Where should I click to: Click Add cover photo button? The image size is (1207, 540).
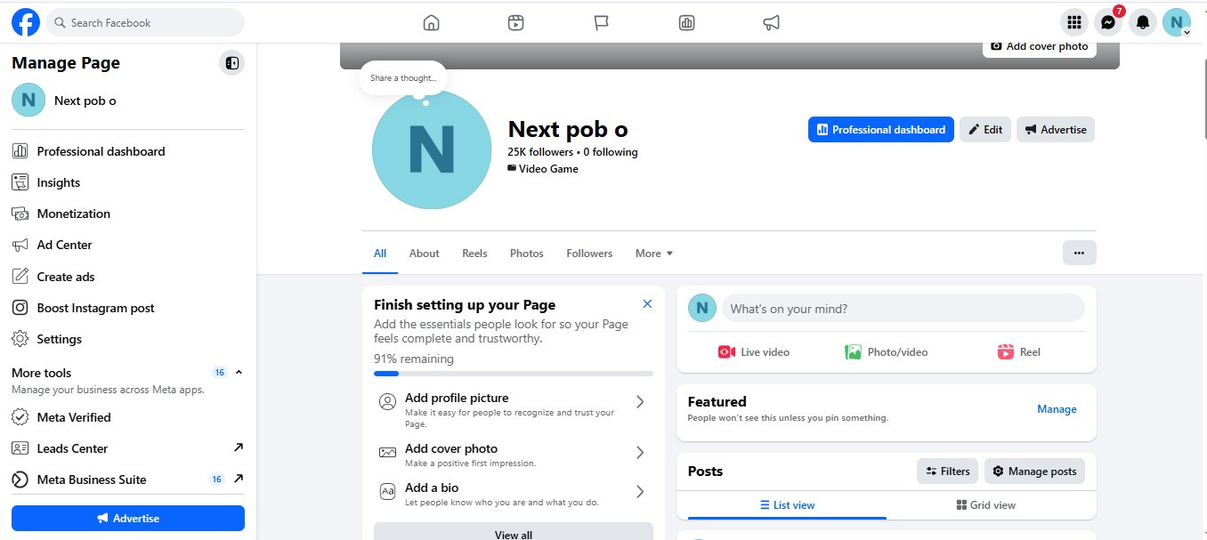[1040, 46]
